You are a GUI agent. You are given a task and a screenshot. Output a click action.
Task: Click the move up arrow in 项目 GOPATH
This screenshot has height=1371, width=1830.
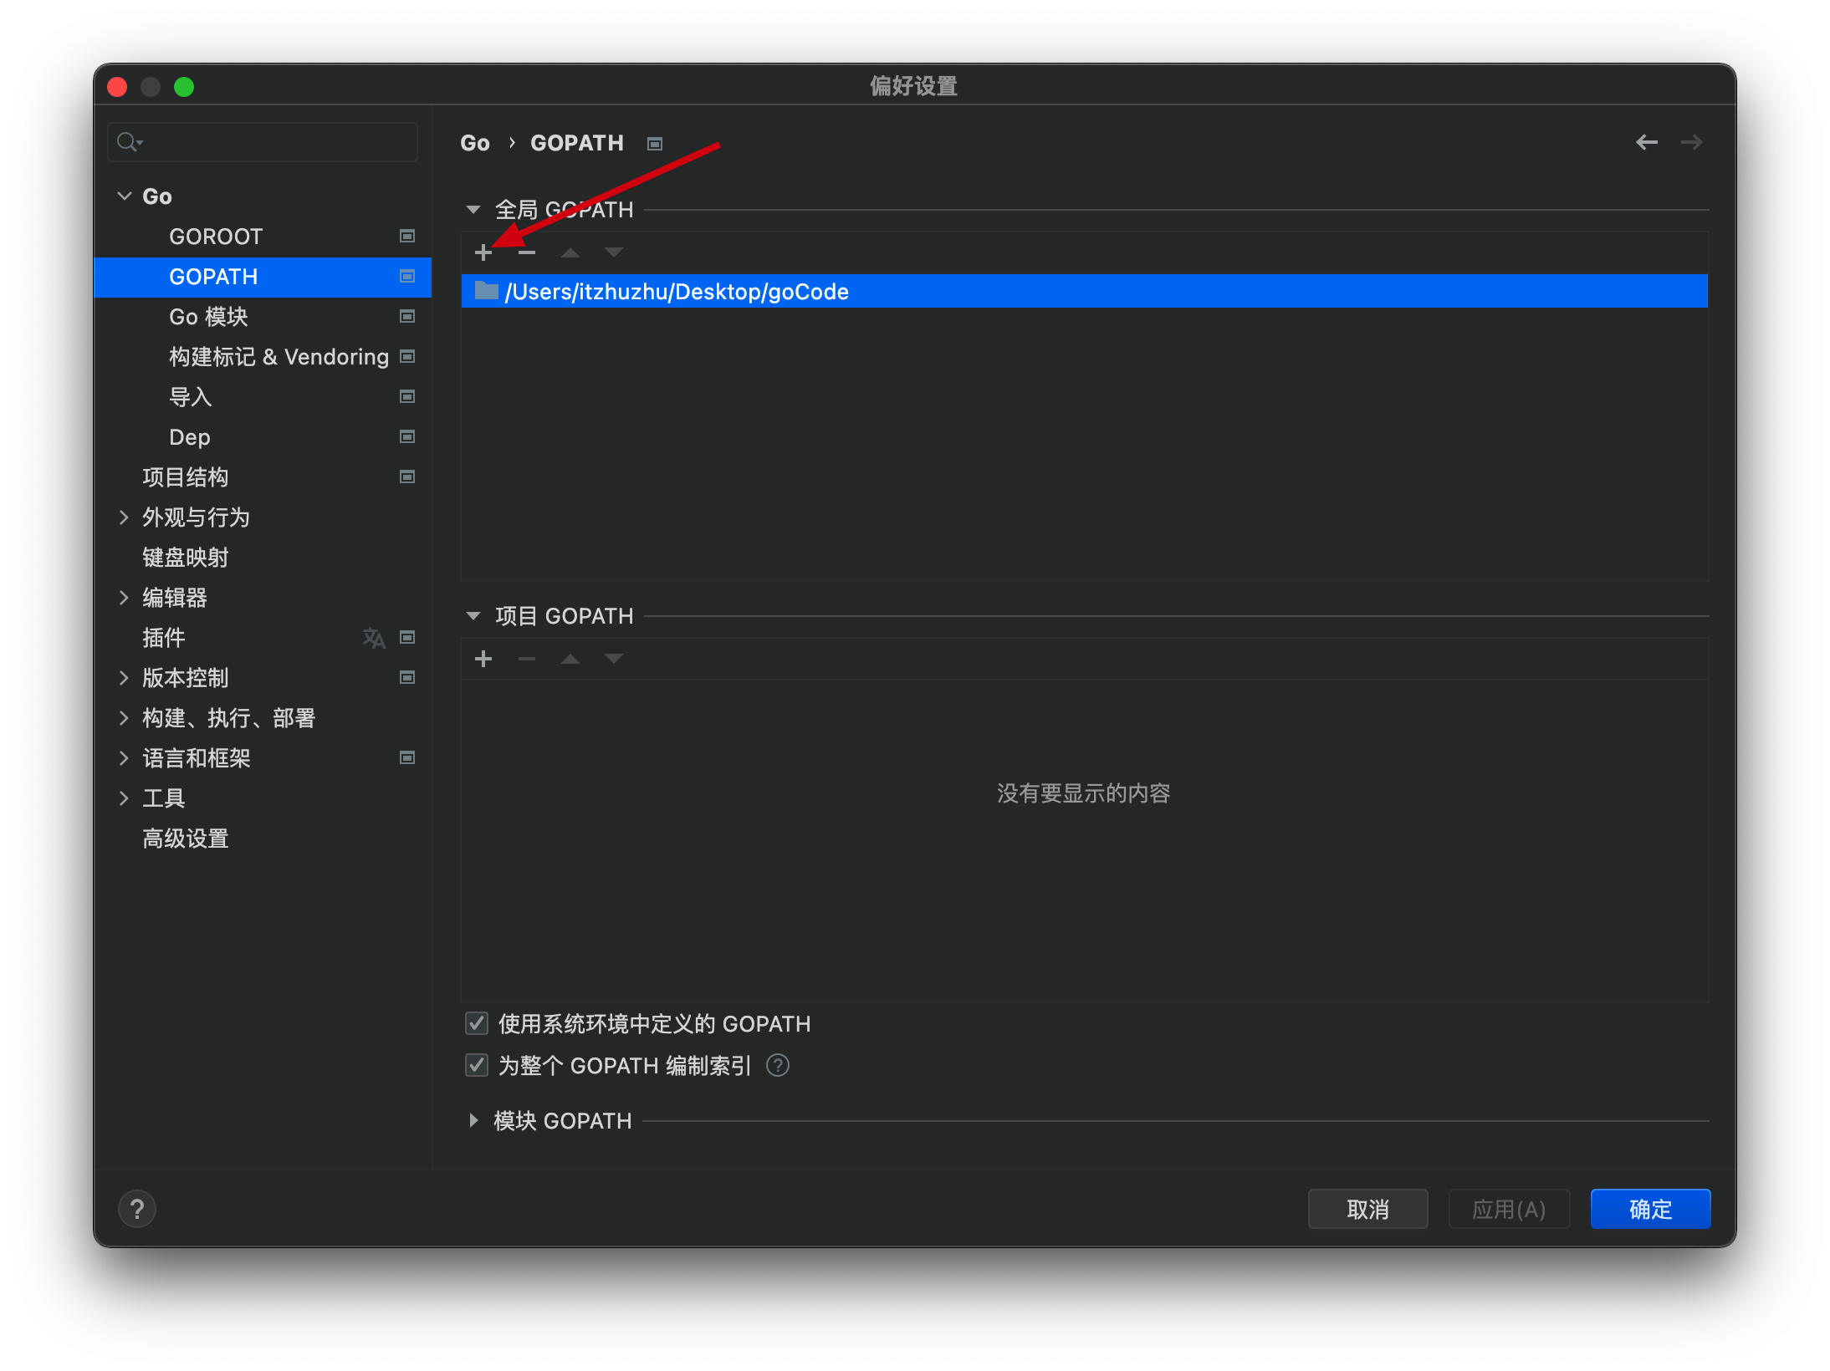[x=570, y=658]
